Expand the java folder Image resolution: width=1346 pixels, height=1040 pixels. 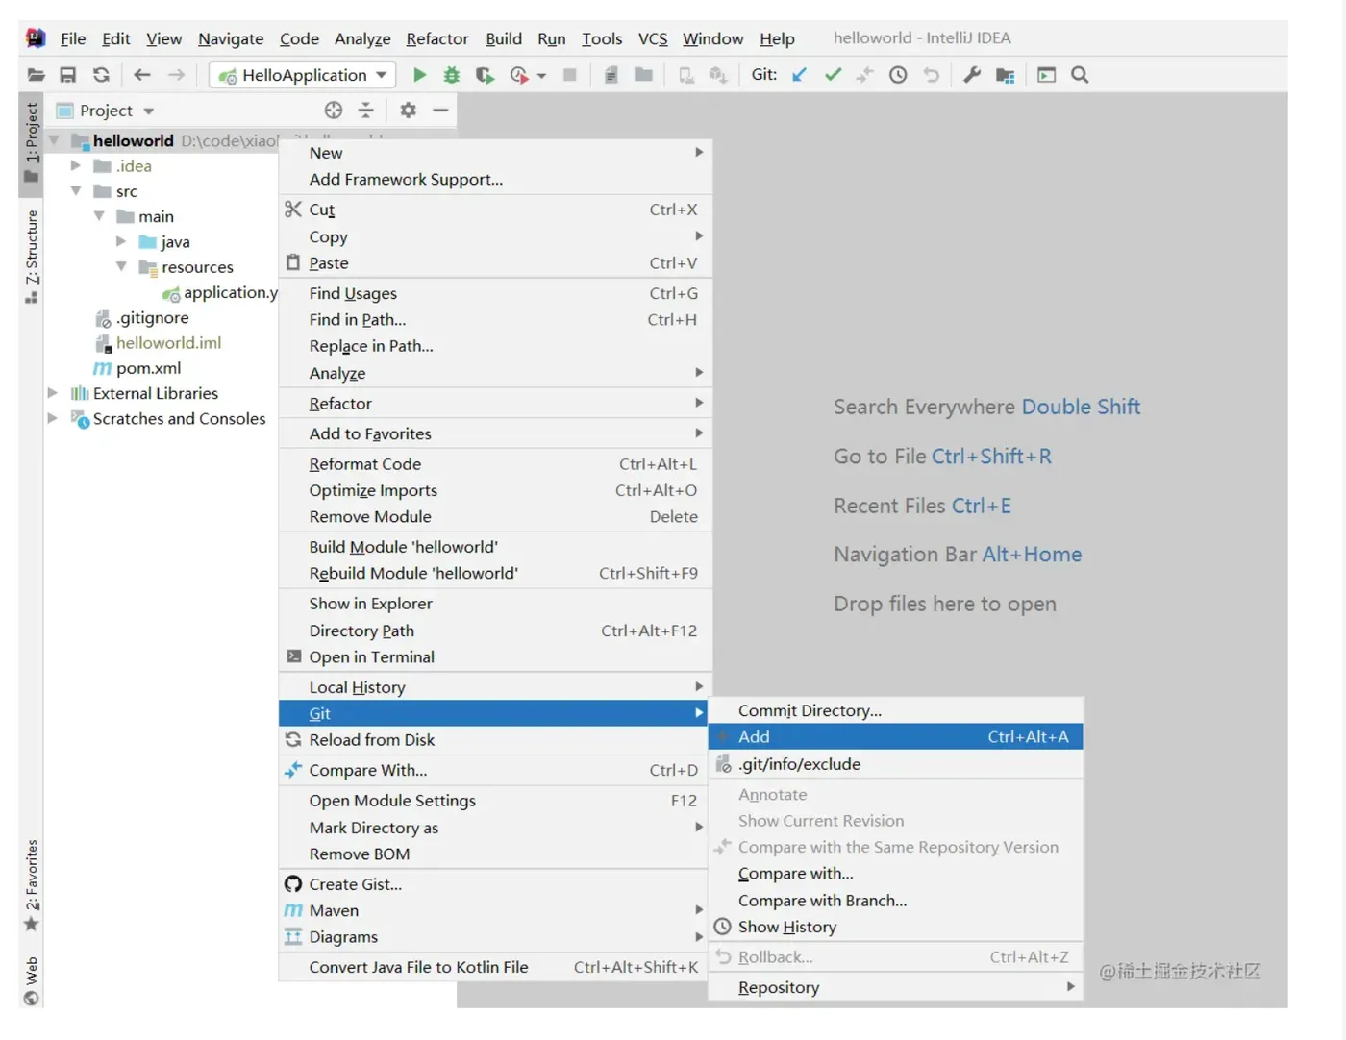coord(121,241)
